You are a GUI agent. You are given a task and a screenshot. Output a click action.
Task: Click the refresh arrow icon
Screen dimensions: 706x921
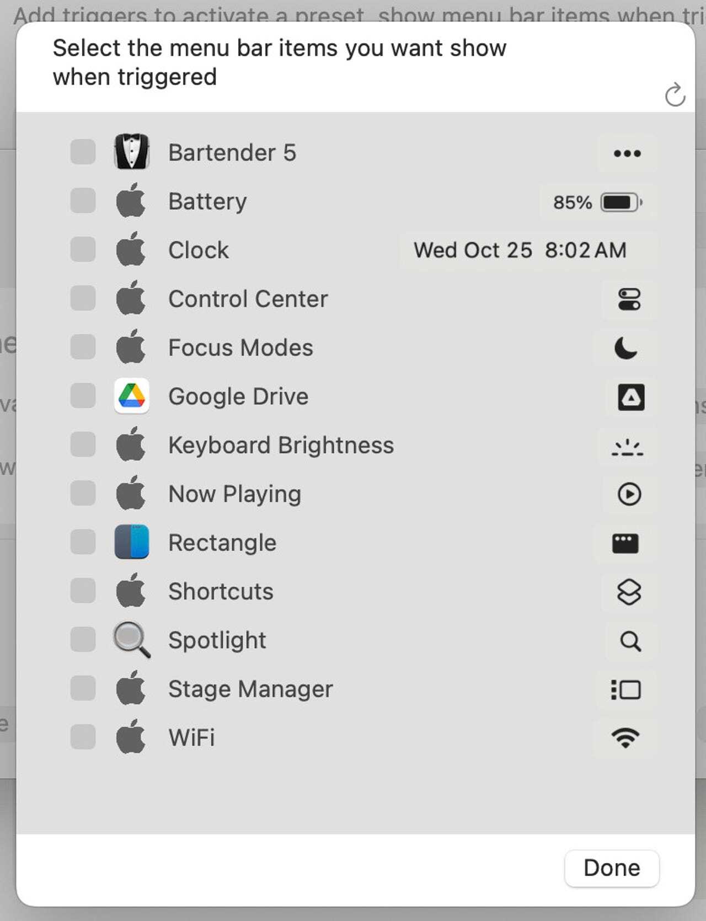tap(675, 95)
